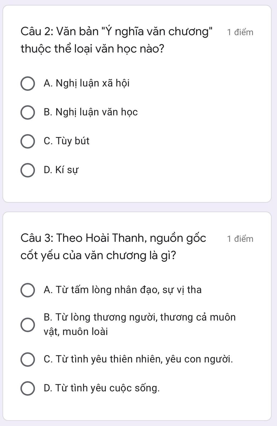Click option text 'sự vị tha' in Câu 3
This screenshot has width=277, height=426.
pyautogui.click(x=182, y=290)
